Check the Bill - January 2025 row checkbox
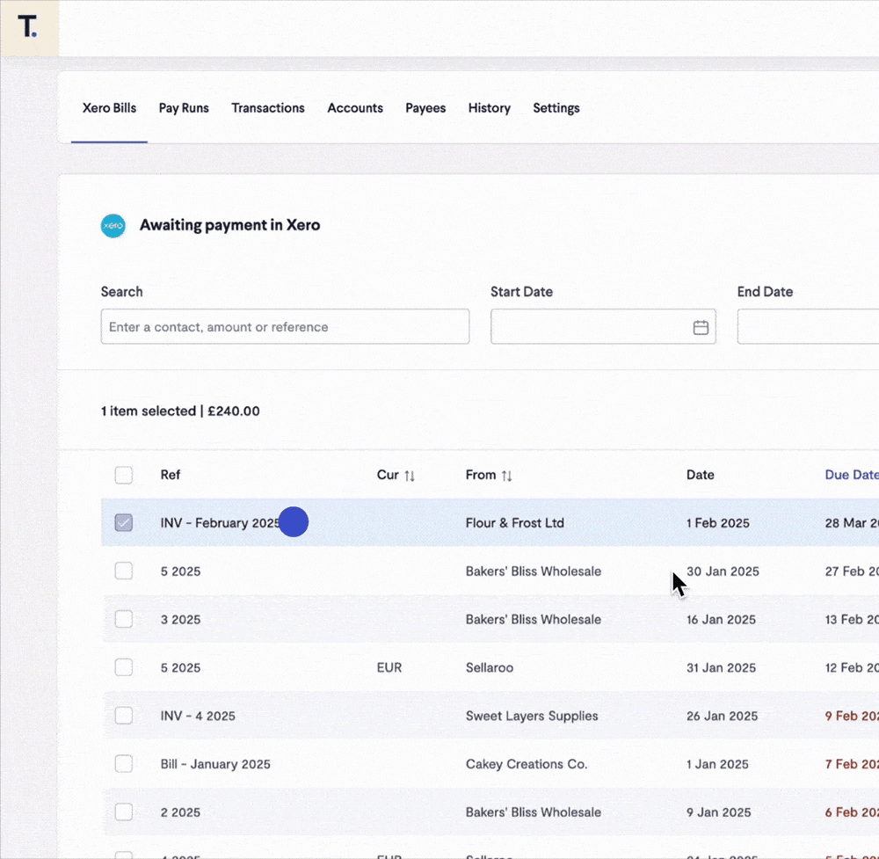879x859 pixels. [124, 764]
